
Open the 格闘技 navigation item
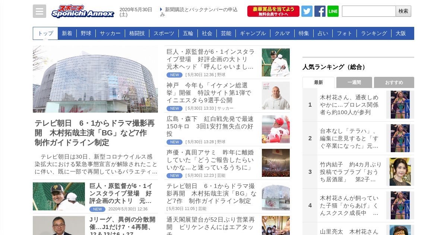pos(137,33)
